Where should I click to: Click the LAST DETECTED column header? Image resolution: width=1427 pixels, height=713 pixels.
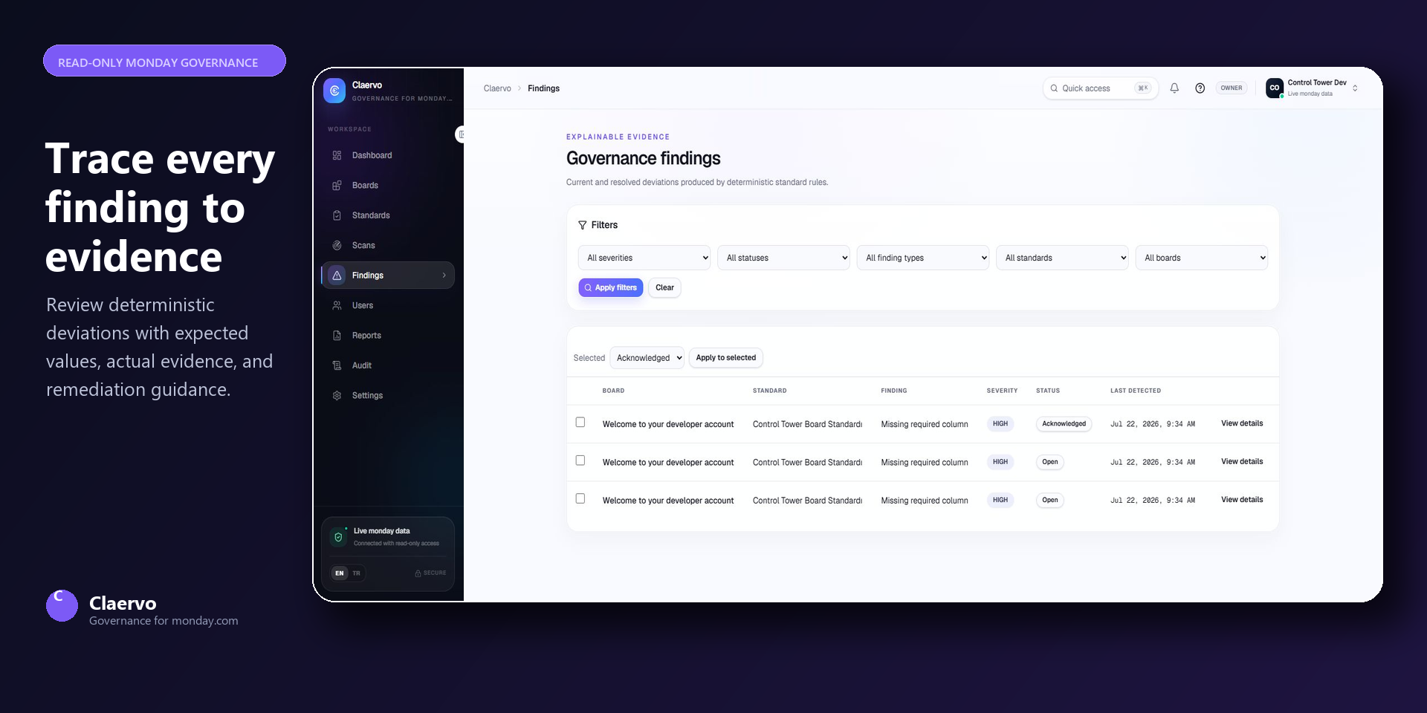coord(1136,391)
